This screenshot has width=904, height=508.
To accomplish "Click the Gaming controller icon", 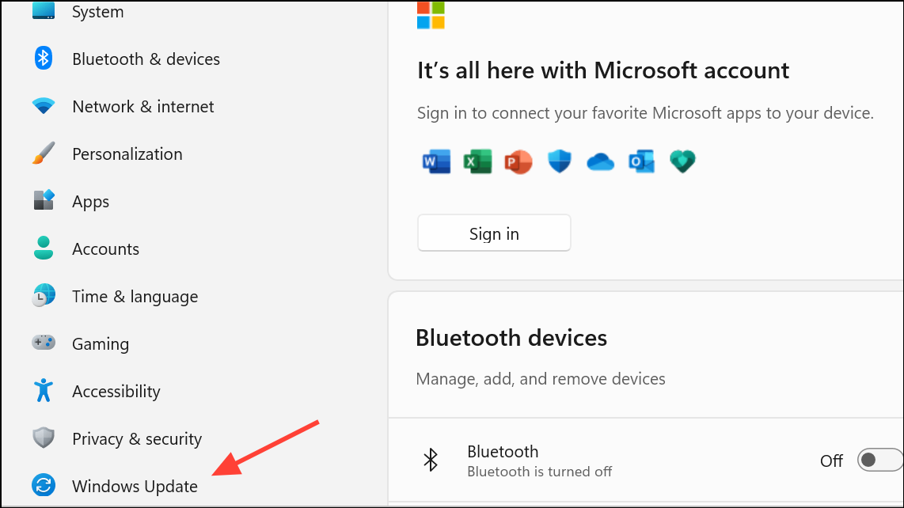I will (x=44, y=343).
